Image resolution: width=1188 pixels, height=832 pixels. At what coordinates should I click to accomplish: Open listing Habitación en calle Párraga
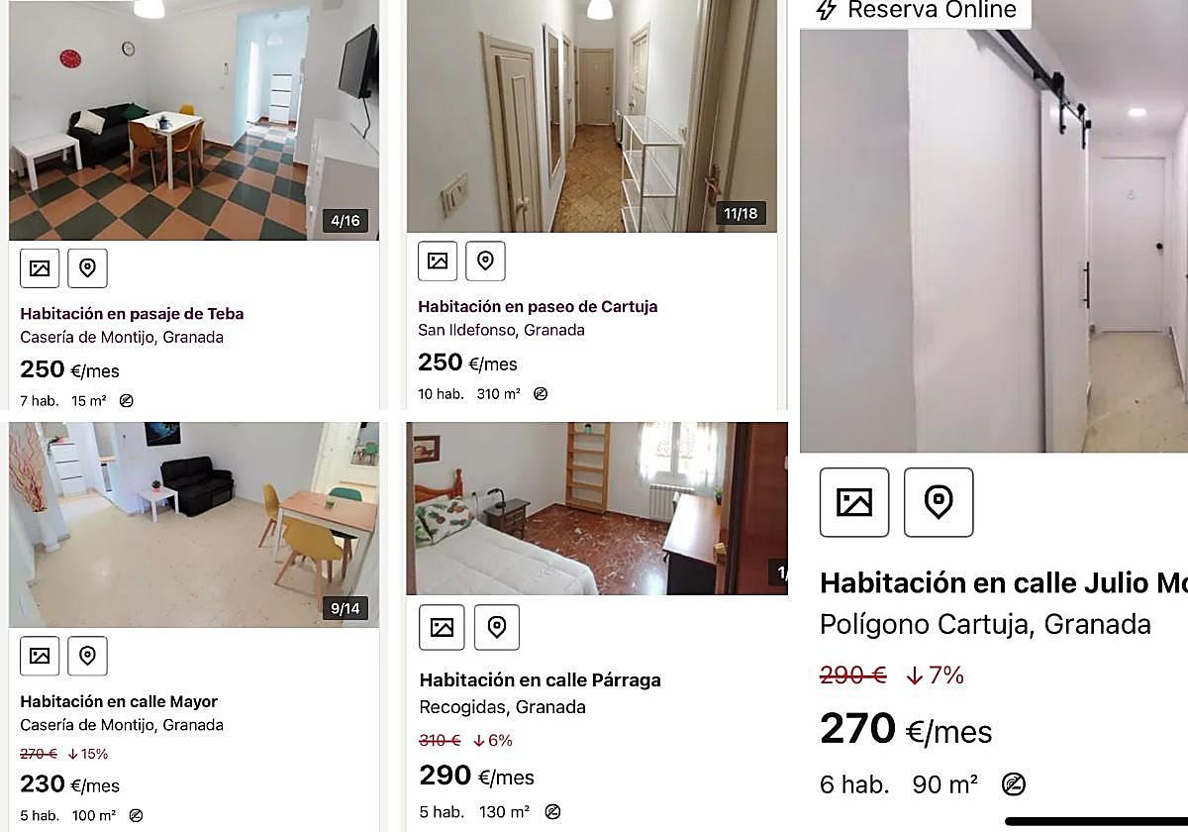540,680
